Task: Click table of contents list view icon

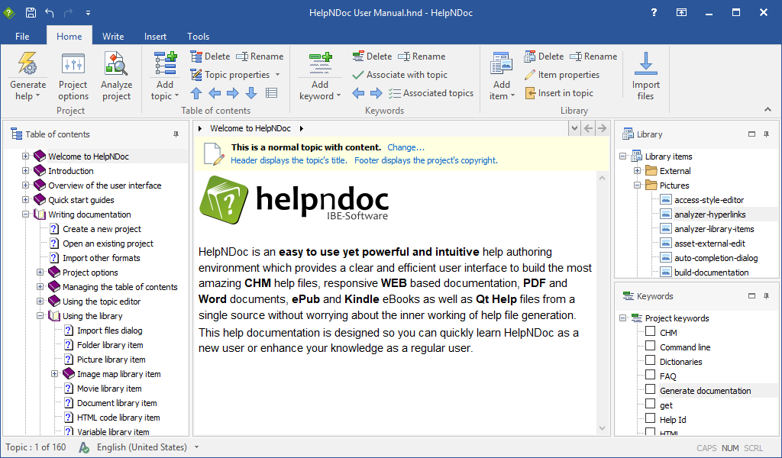Action: [x=271, y=92]
